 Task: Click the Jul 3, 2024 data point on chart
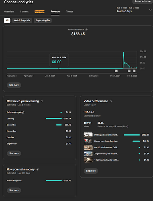[x=59, y=68]
